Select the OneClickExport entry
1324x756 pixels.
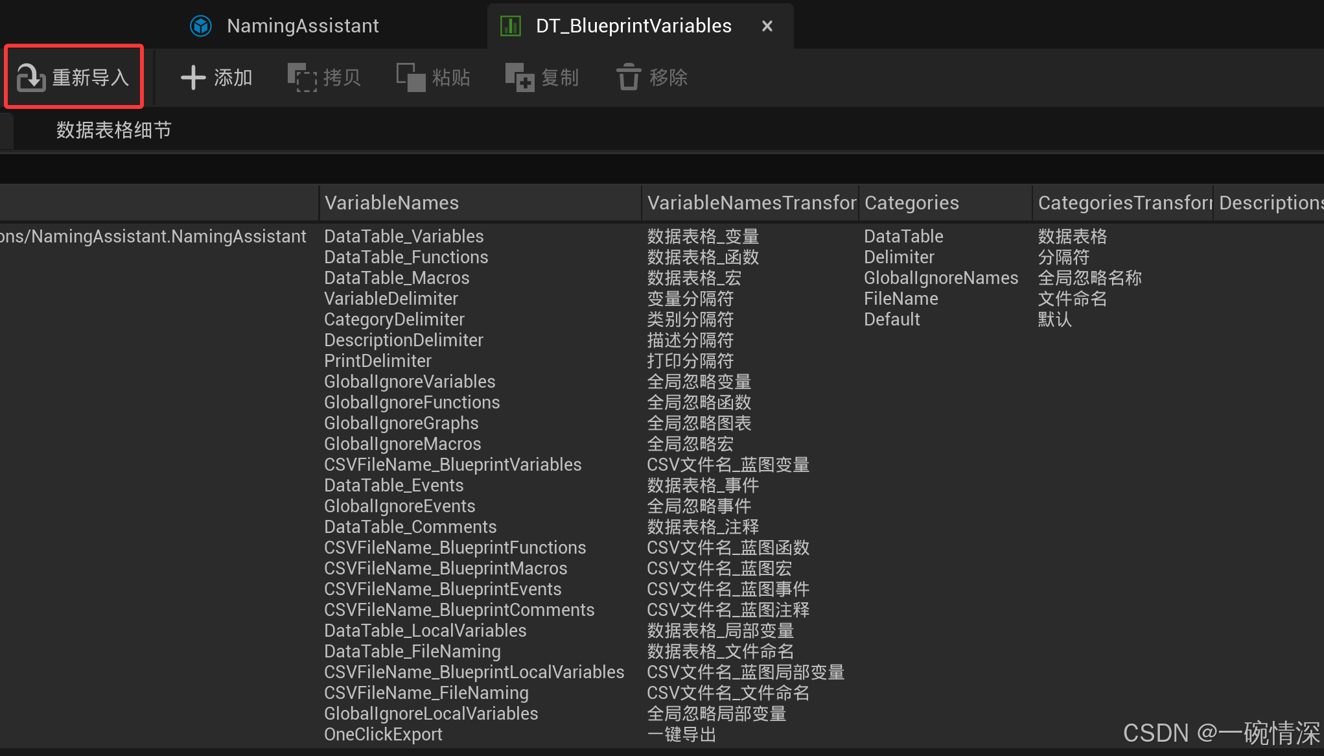click(383, 735)
